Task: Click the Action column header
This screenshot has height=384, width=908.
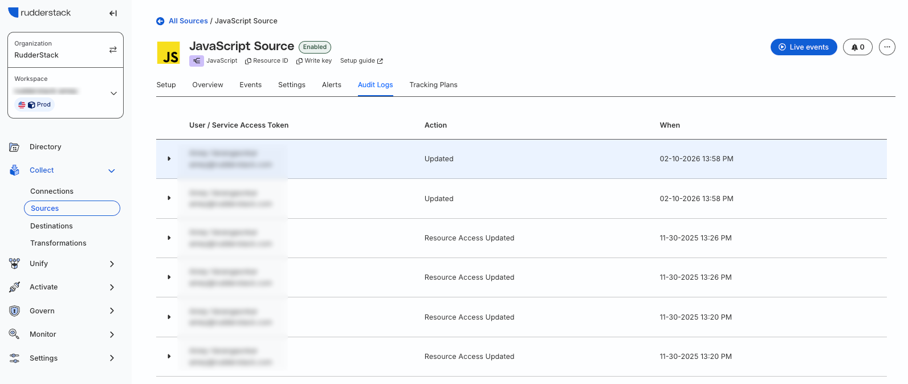Action: (435, 125)
